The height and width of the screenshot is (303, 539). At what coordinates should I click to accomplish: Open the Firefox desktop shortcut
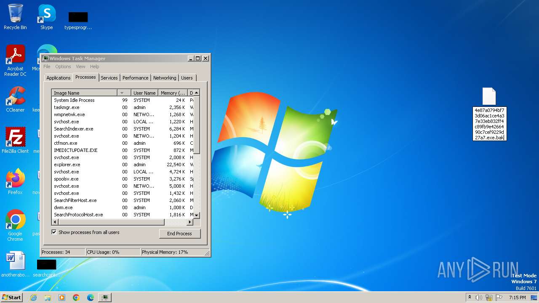coord(15,181)
